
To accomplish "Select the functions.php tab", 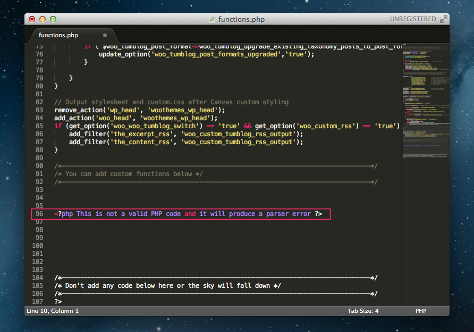I will (73, 36).
